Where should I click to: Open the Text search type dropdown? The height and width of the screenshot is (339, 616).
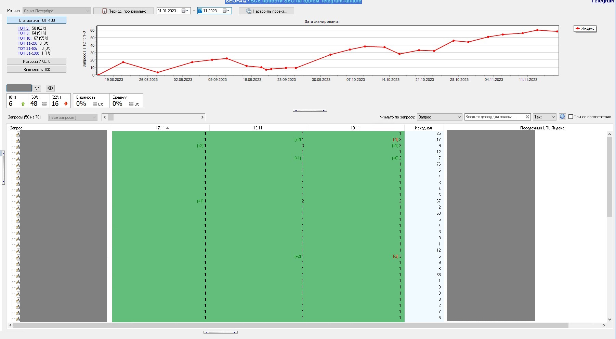pos(545,117)
